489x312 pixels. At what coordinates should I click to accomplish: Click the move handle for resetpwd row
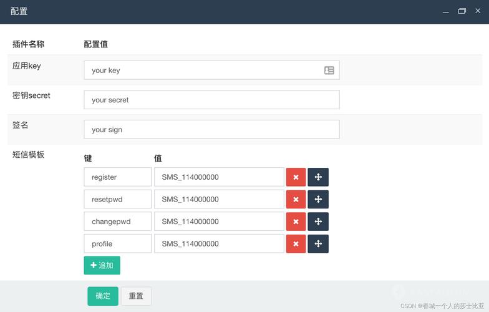click(x=318, y=199)
